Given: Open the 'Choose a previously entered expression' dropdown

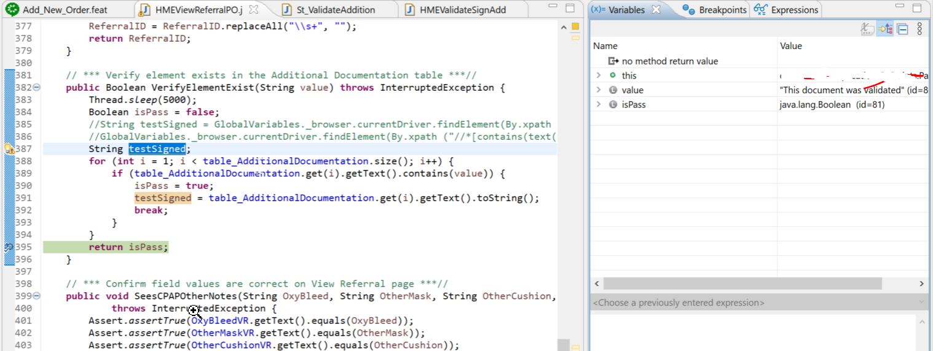Looking at the screenshot, I should click(759, 303).
